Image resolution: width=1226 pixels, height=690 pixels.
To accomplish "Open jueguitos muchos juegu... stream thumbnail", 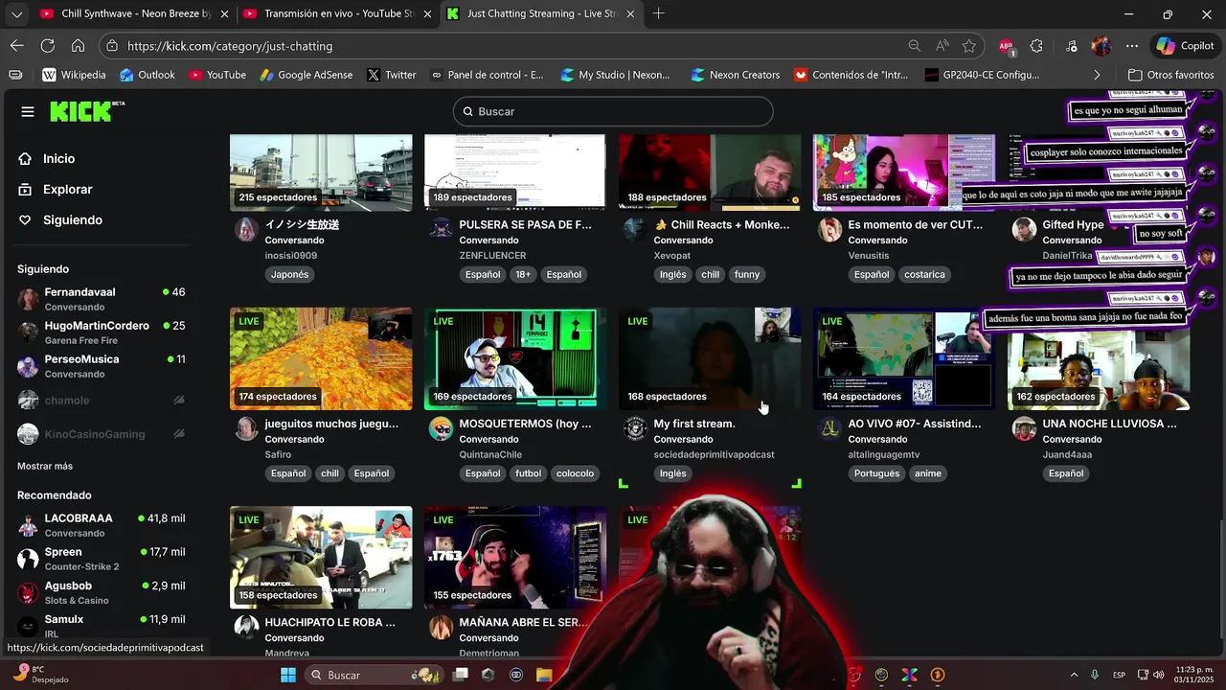I will pyautogui.click(x=321, y=358).
